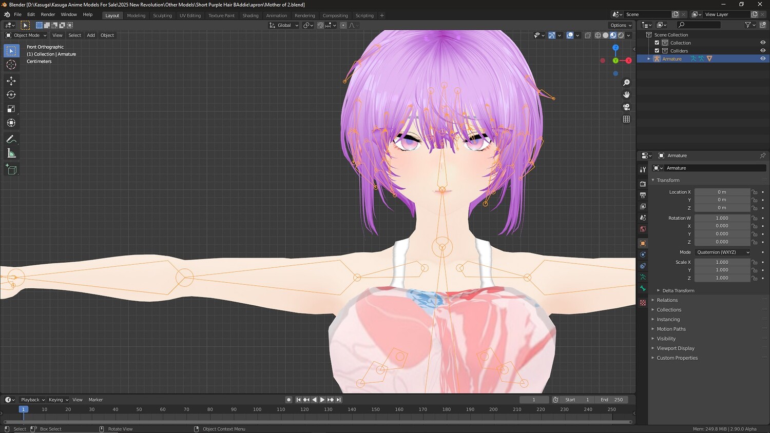Activate the Rotate tool
The height and width of the screenshot is (433, 770).
[11, 95]
